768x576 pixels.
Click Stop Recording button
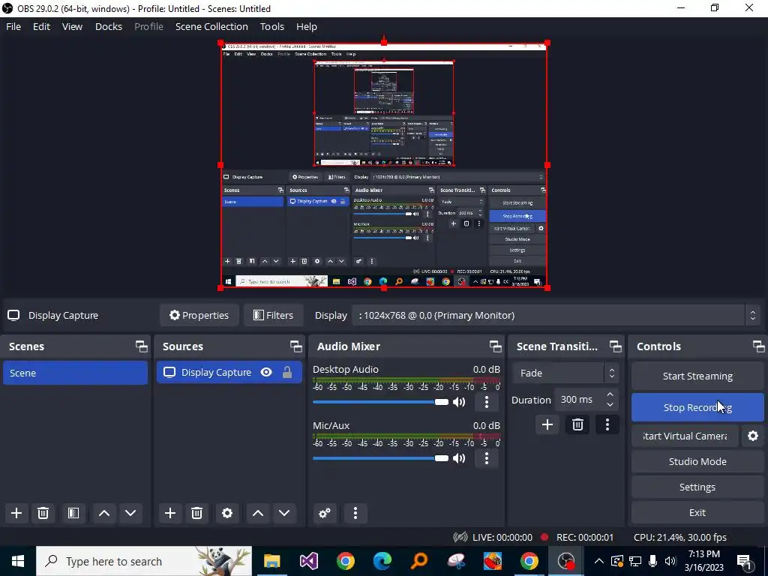[x=697, y=407]
